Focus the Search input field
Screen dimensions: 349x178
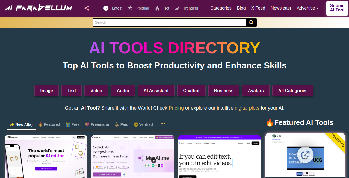169,22
